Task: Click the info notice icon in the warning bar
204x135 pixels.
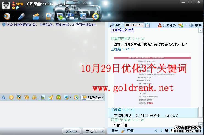Action: pos(4,25)
